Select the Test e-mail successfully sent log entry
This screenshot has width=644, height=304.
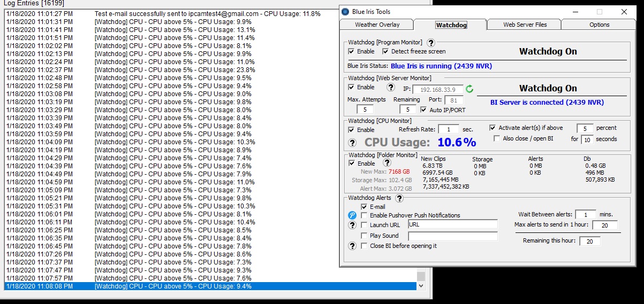click(210, 14)
